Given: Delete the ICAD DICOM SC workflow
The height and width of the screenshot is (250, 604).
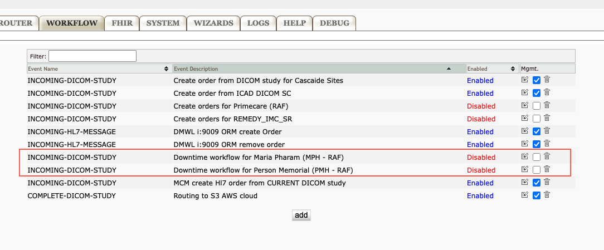Looking at the screenshot, I should tap(547, 93).
